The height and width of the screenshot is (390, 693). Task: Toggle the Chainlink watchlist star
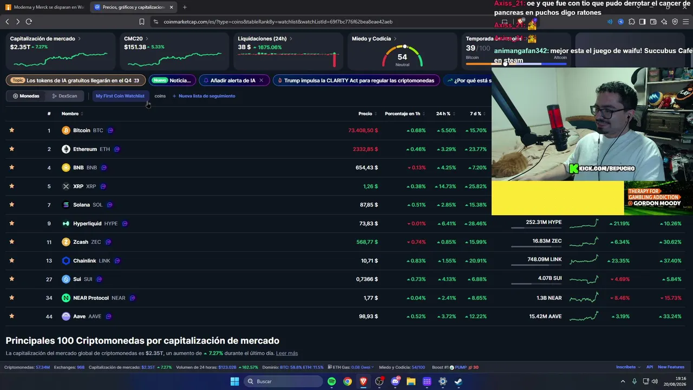point(12,261)
